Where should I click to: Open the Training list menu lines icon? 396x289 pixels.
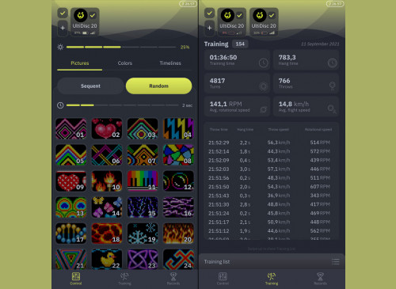pos(336,262)
